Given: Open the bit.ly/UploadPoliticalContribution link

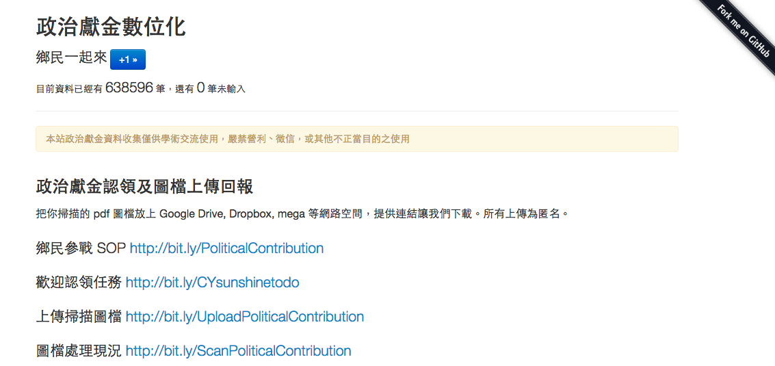Looking at the screenshot, I should point(244,317).
